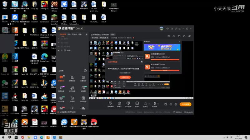
Task: Add the 摄像头 camera source
Action: [x=119, y=105]
